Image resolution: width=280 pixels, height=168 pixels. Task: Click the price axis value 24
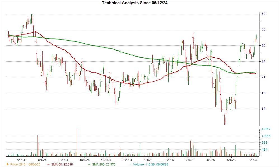click(263, 61)
